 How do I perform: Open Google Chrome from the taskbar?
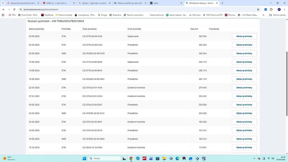click(x=131, y=158)
